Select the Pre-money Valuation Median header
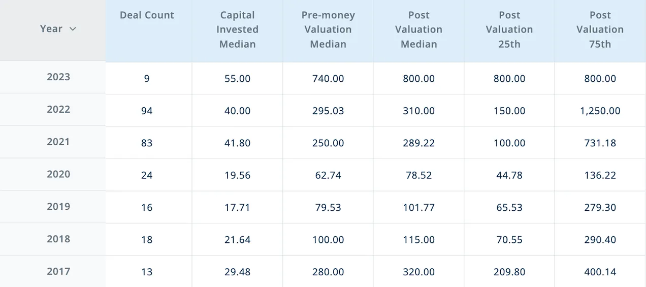 [328, 29]
